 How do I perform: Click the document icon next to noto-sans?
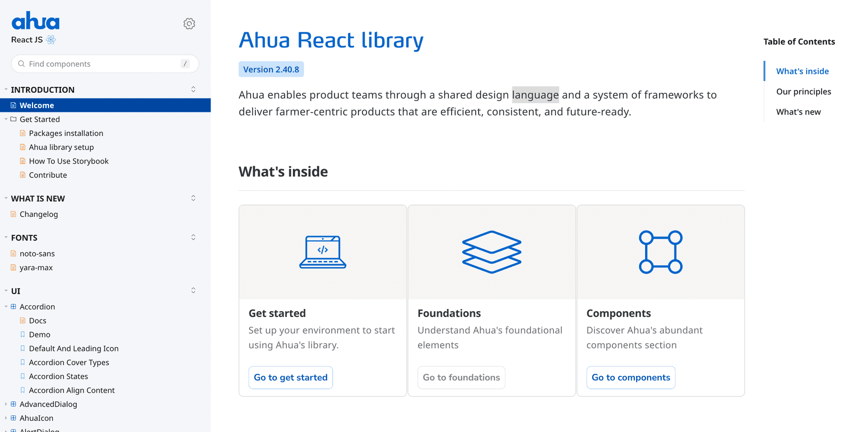[13, 254]
